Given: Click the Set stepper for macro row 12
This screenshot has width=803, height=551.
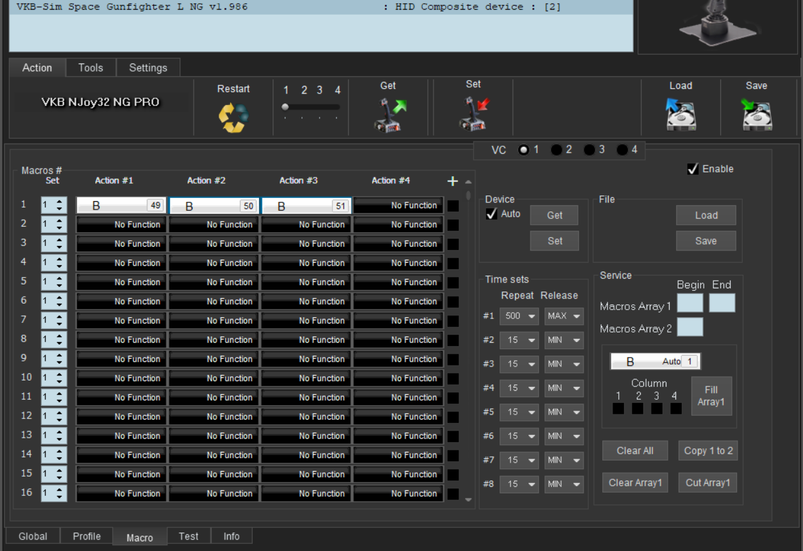Looking at the screenshot, I should click(54, 417).
